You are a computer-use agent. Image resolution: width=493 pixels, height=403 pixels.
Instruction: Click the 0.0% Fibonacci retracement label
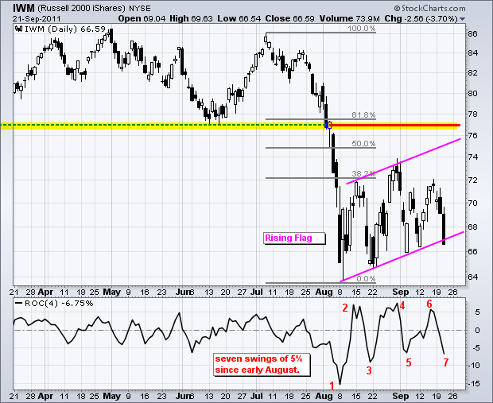pos(367,278)
